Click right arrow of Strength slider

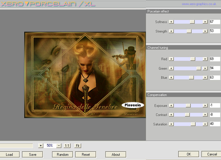click(x=205, y=31)
